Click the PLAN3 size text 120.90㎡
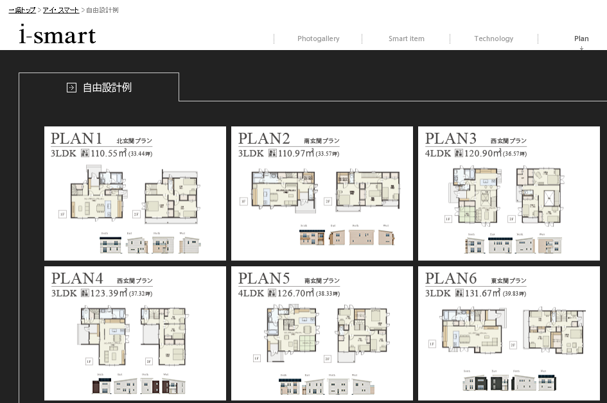This screenshot has width=607, height=403. pyautogui.click(x=483, y=153)
